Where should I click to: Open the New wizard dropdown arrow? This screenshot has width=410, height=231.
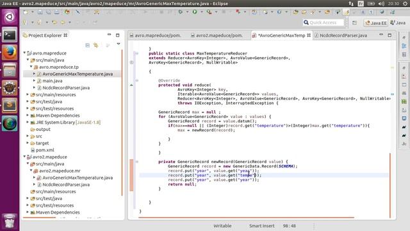(33, 12)
